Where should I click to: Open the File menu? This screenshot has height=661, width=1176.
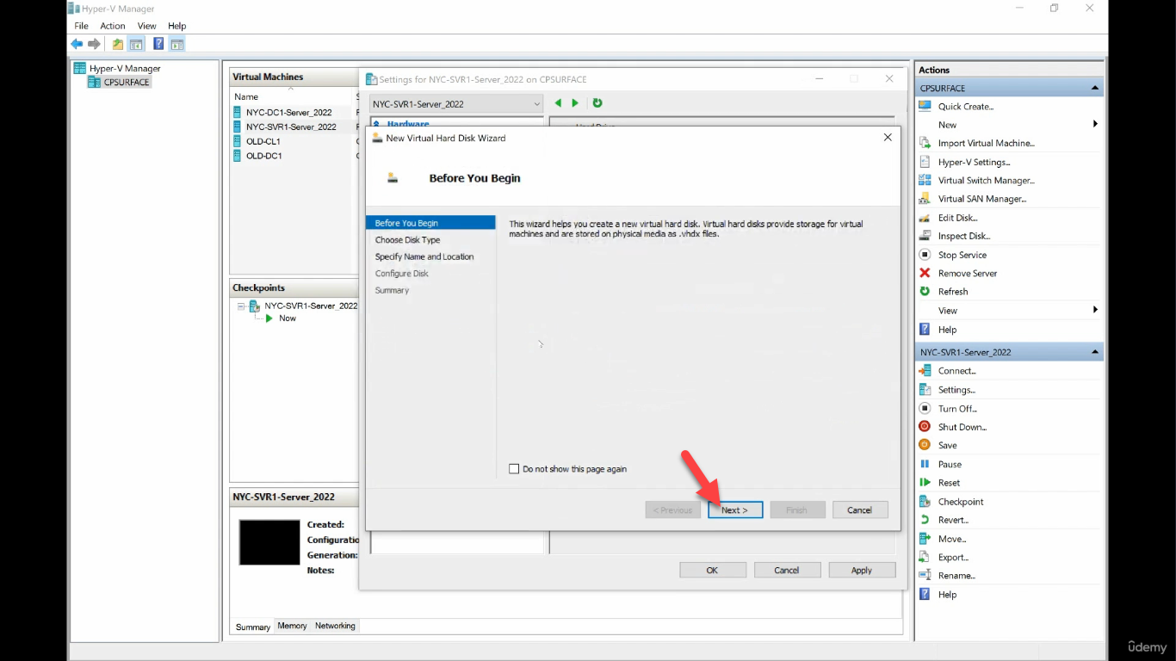[81, 26]
